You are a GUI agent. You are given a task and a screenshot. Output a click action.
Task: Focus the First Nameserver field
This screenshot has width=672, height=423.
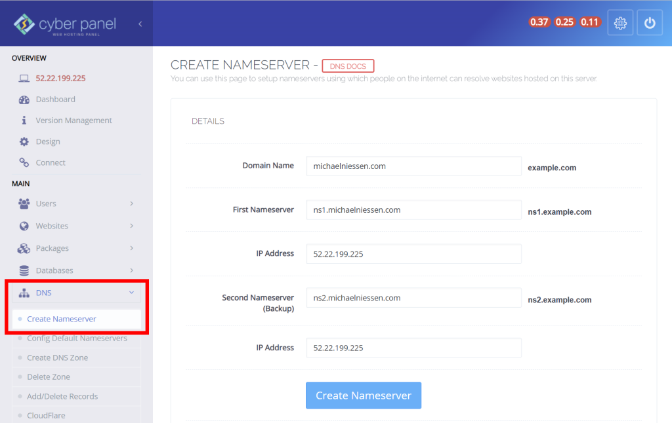point(413,210)
